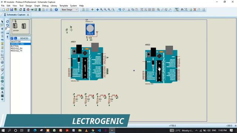Screen dimensions: 237x133
Task: Select Buses mode
Action: click(x=2, y=40)
